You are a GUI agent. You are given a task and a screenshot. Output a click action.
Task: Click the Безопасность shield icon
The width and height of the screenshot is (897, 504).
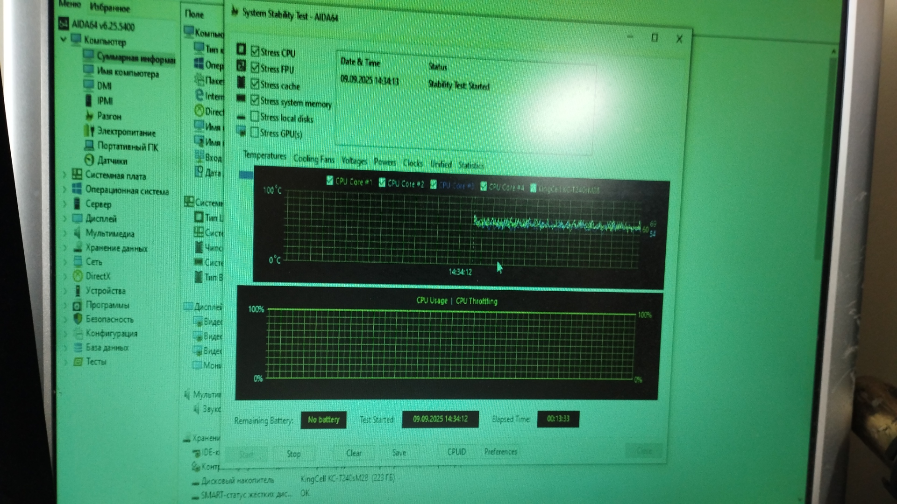(x=78, y=319)
